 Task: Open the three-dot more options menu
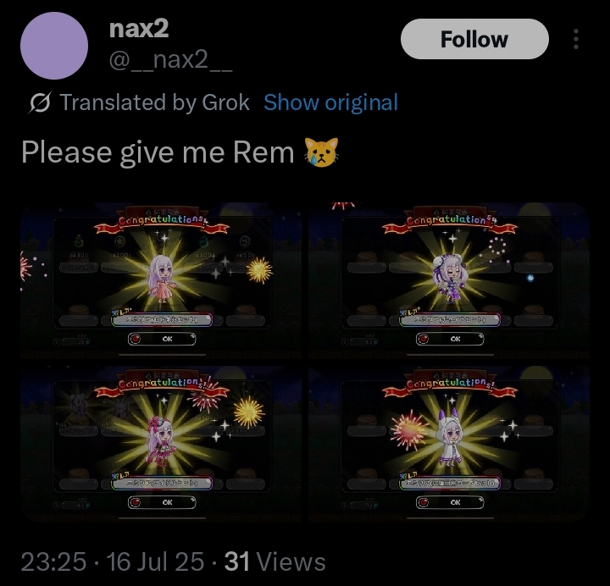coord(576,39)
